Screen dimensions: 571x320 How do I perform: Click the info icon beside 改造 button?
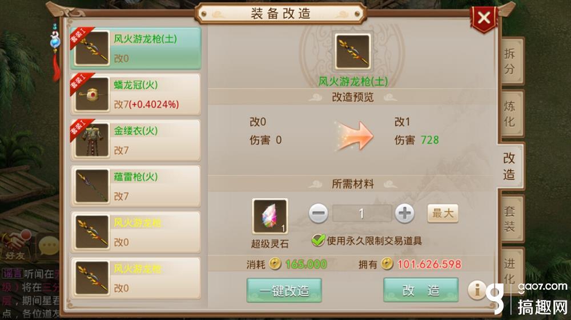point(477,290)
